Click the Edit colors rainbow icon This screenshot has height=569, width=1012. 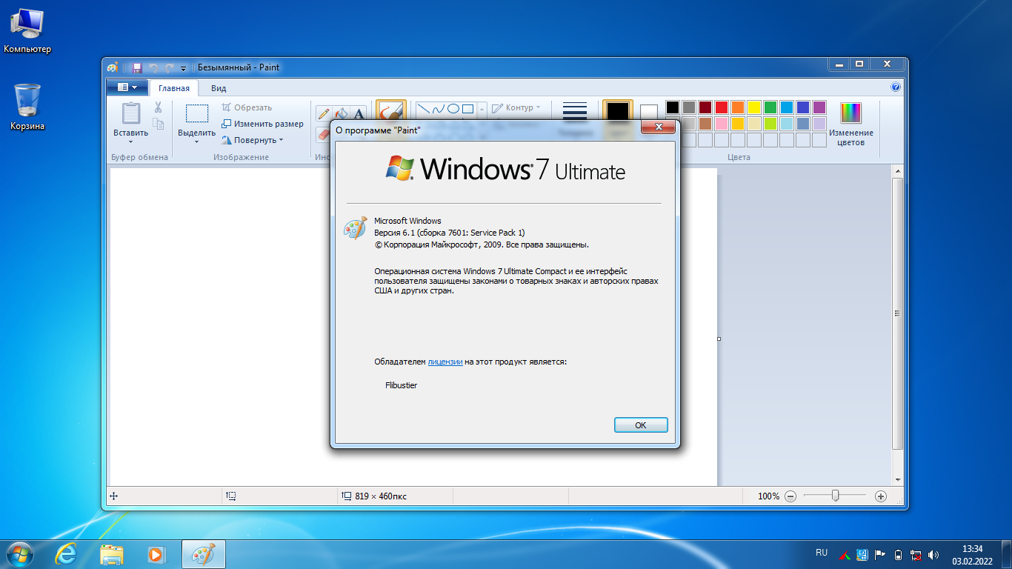850,113
